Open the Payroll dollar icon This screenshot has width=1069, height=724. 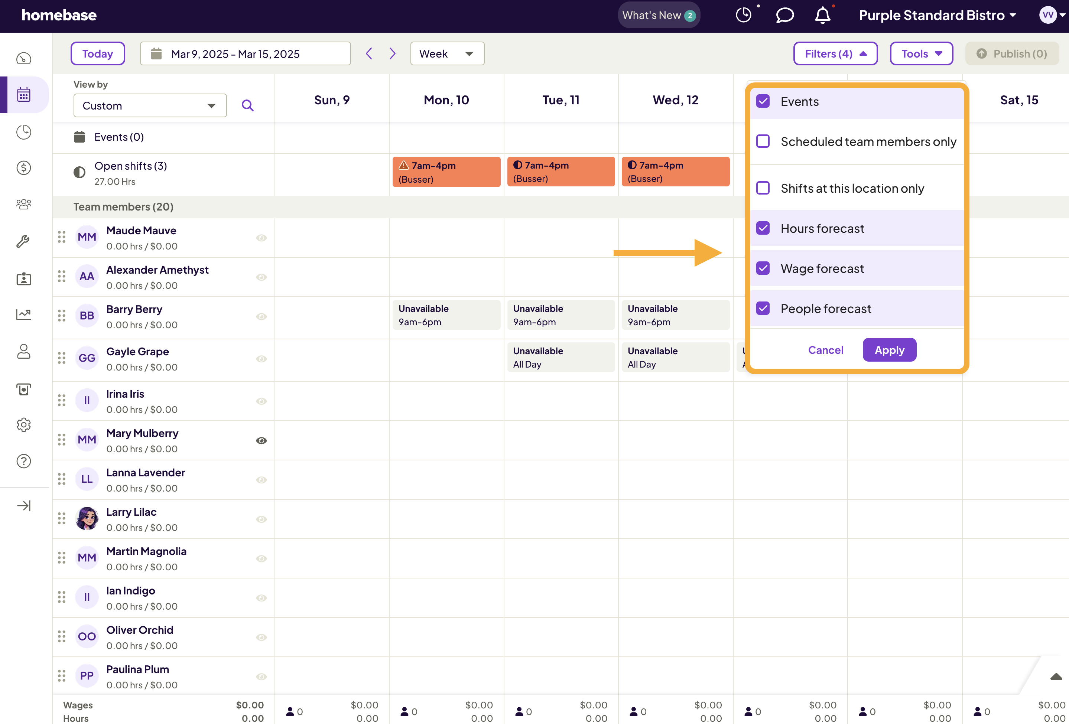pos(23,168)
